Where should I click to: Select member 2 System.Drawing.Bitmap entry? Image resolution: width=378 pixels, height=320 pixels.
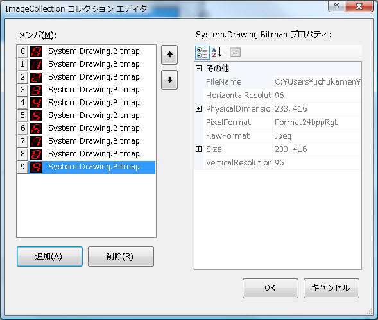pos(86,77)
